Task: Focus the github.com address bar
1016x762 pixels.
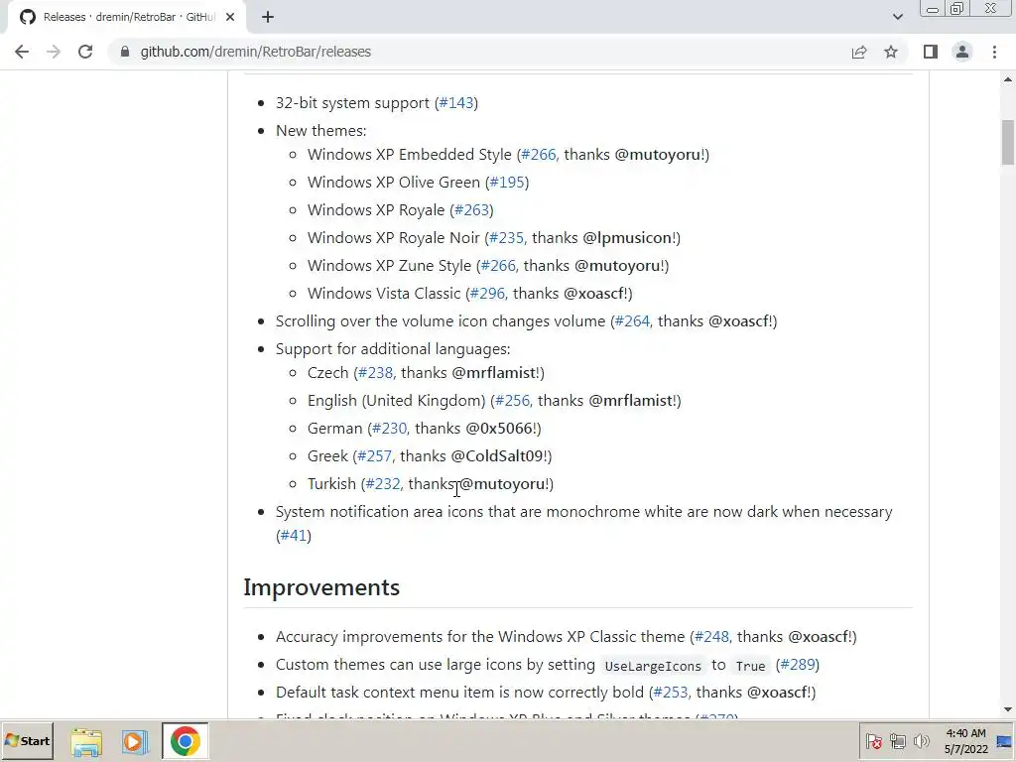Action: click(x=479, y=52)
